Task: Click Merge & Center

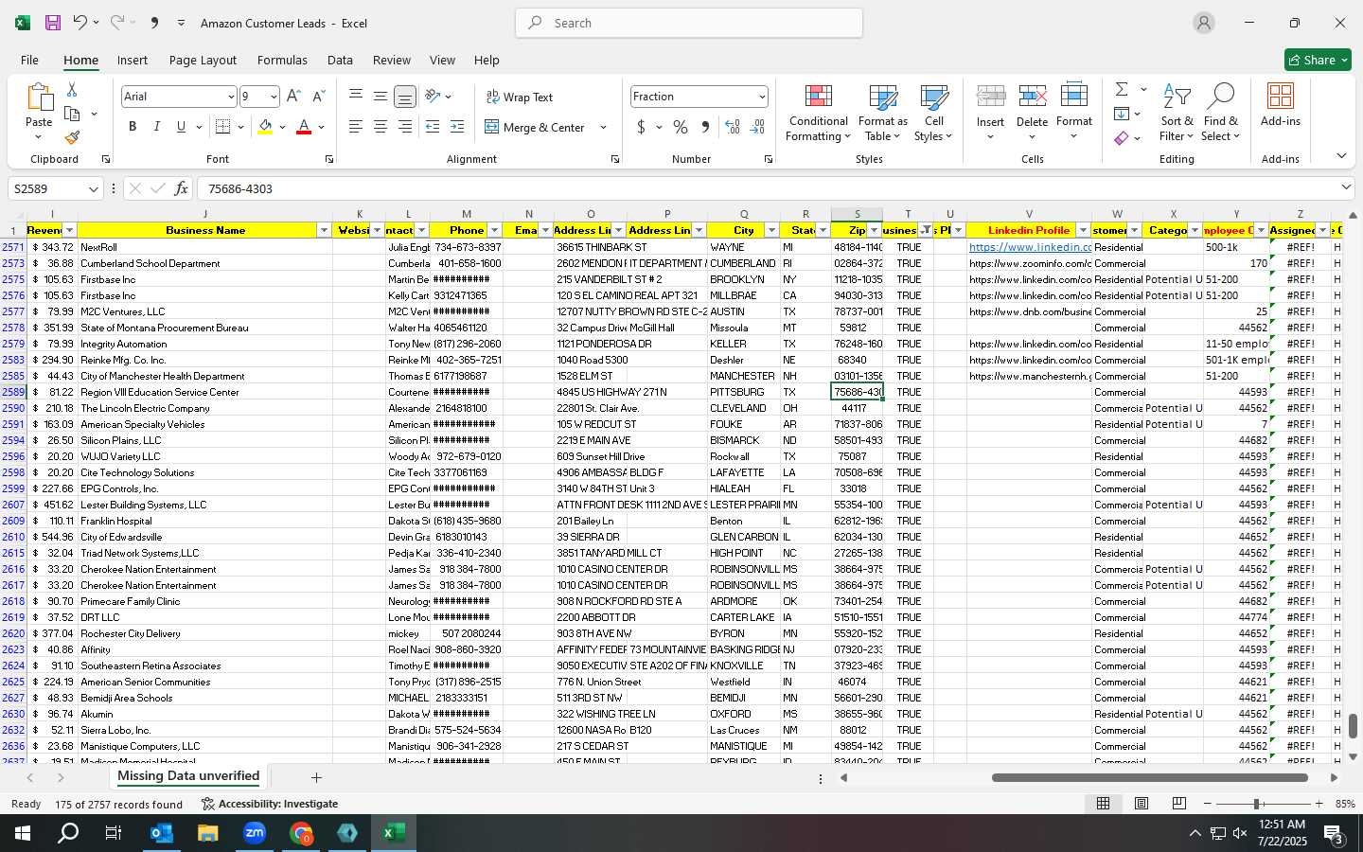Action: tap(535, 127)
